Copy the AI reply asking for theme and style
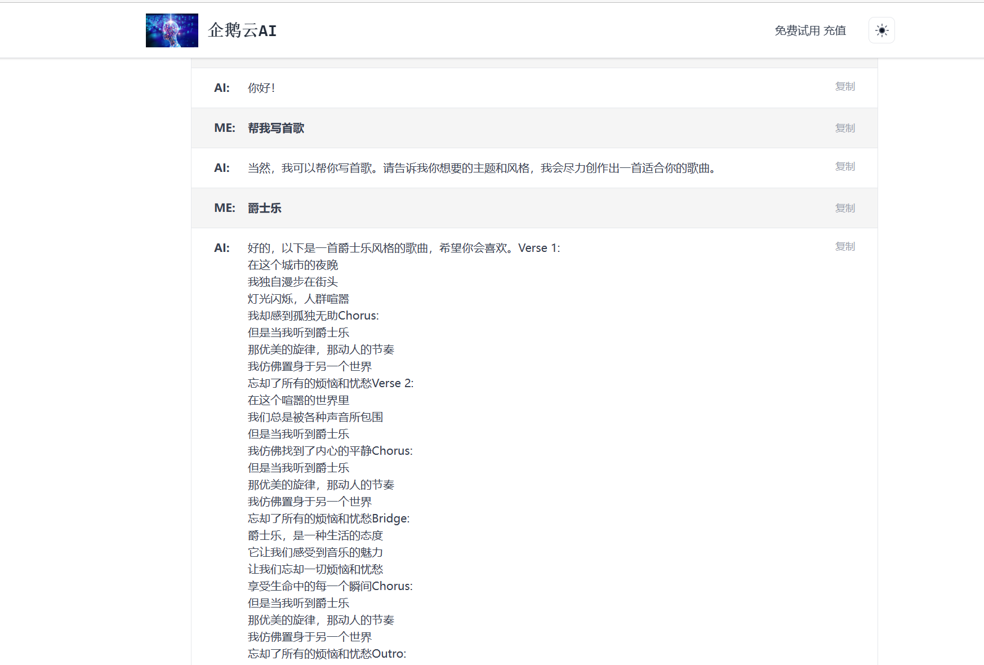984x665 pixels. pos(844,166)
